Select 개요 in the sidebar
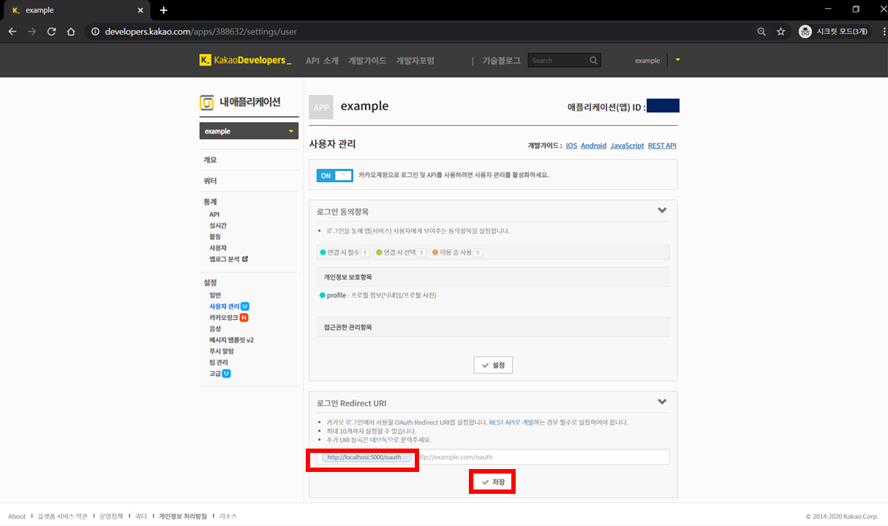This screenshot has height=526, width=888. coord(210,159)
